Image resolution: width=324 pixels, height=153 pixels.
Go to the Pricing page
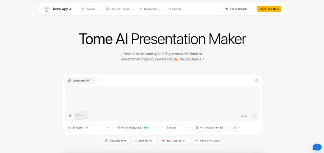(x=174, y=9)
